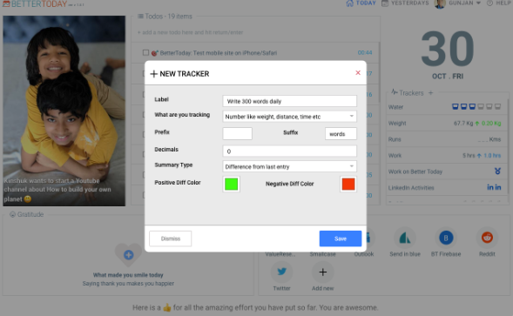Pick the red Negative Diff Color swatch
513x316 pixels.
pos(348,185)
